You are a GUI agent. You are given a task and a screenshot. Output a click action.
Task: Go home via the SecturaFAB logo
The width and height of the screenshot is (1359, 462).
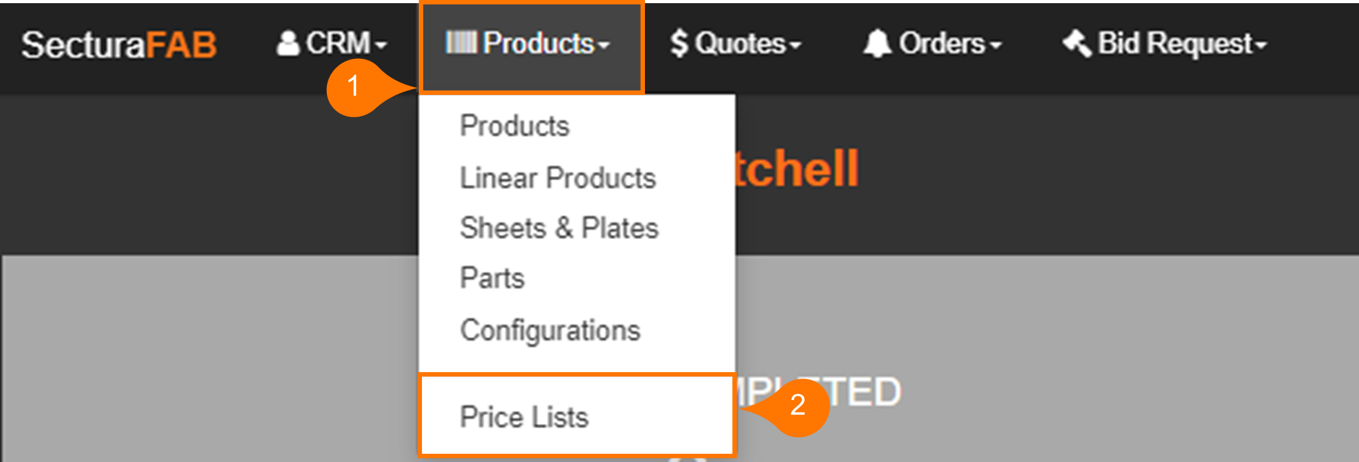pyautogui.click(x=119, y=45)
